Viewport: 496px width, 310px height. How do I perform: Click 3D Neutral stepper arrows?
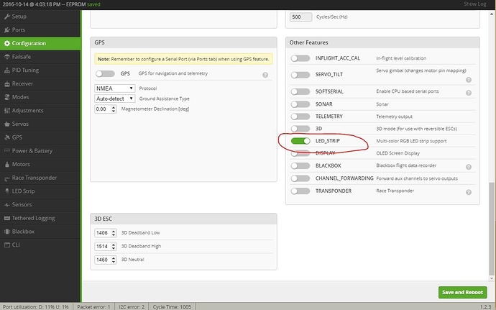pos(114,260)
